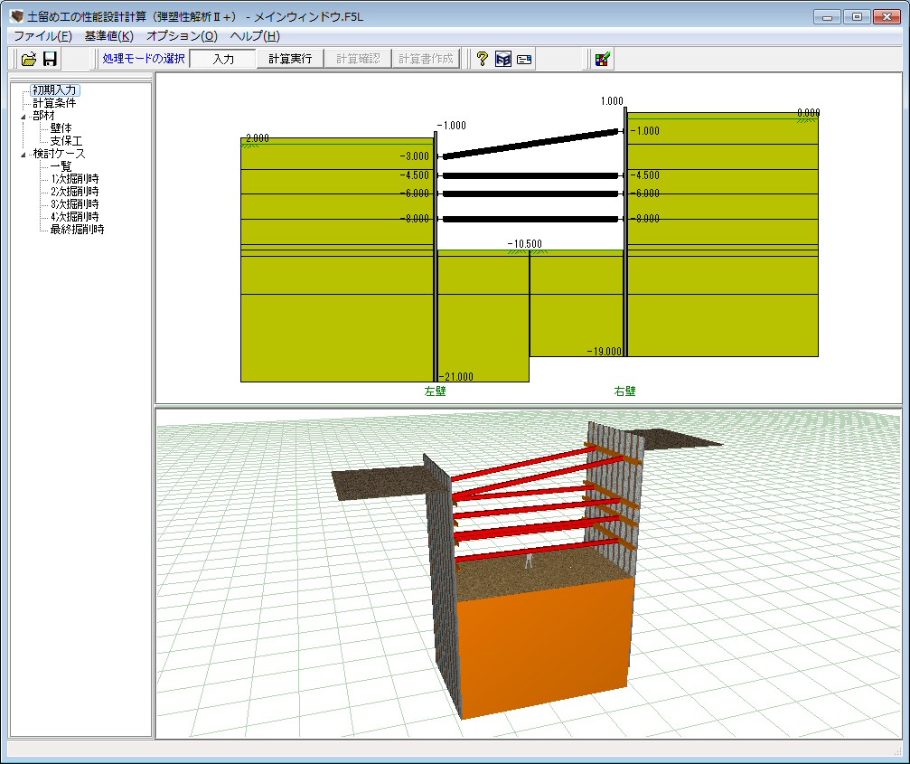Collapse the 部材 tree node
The image size is (910, 764).
24,116
